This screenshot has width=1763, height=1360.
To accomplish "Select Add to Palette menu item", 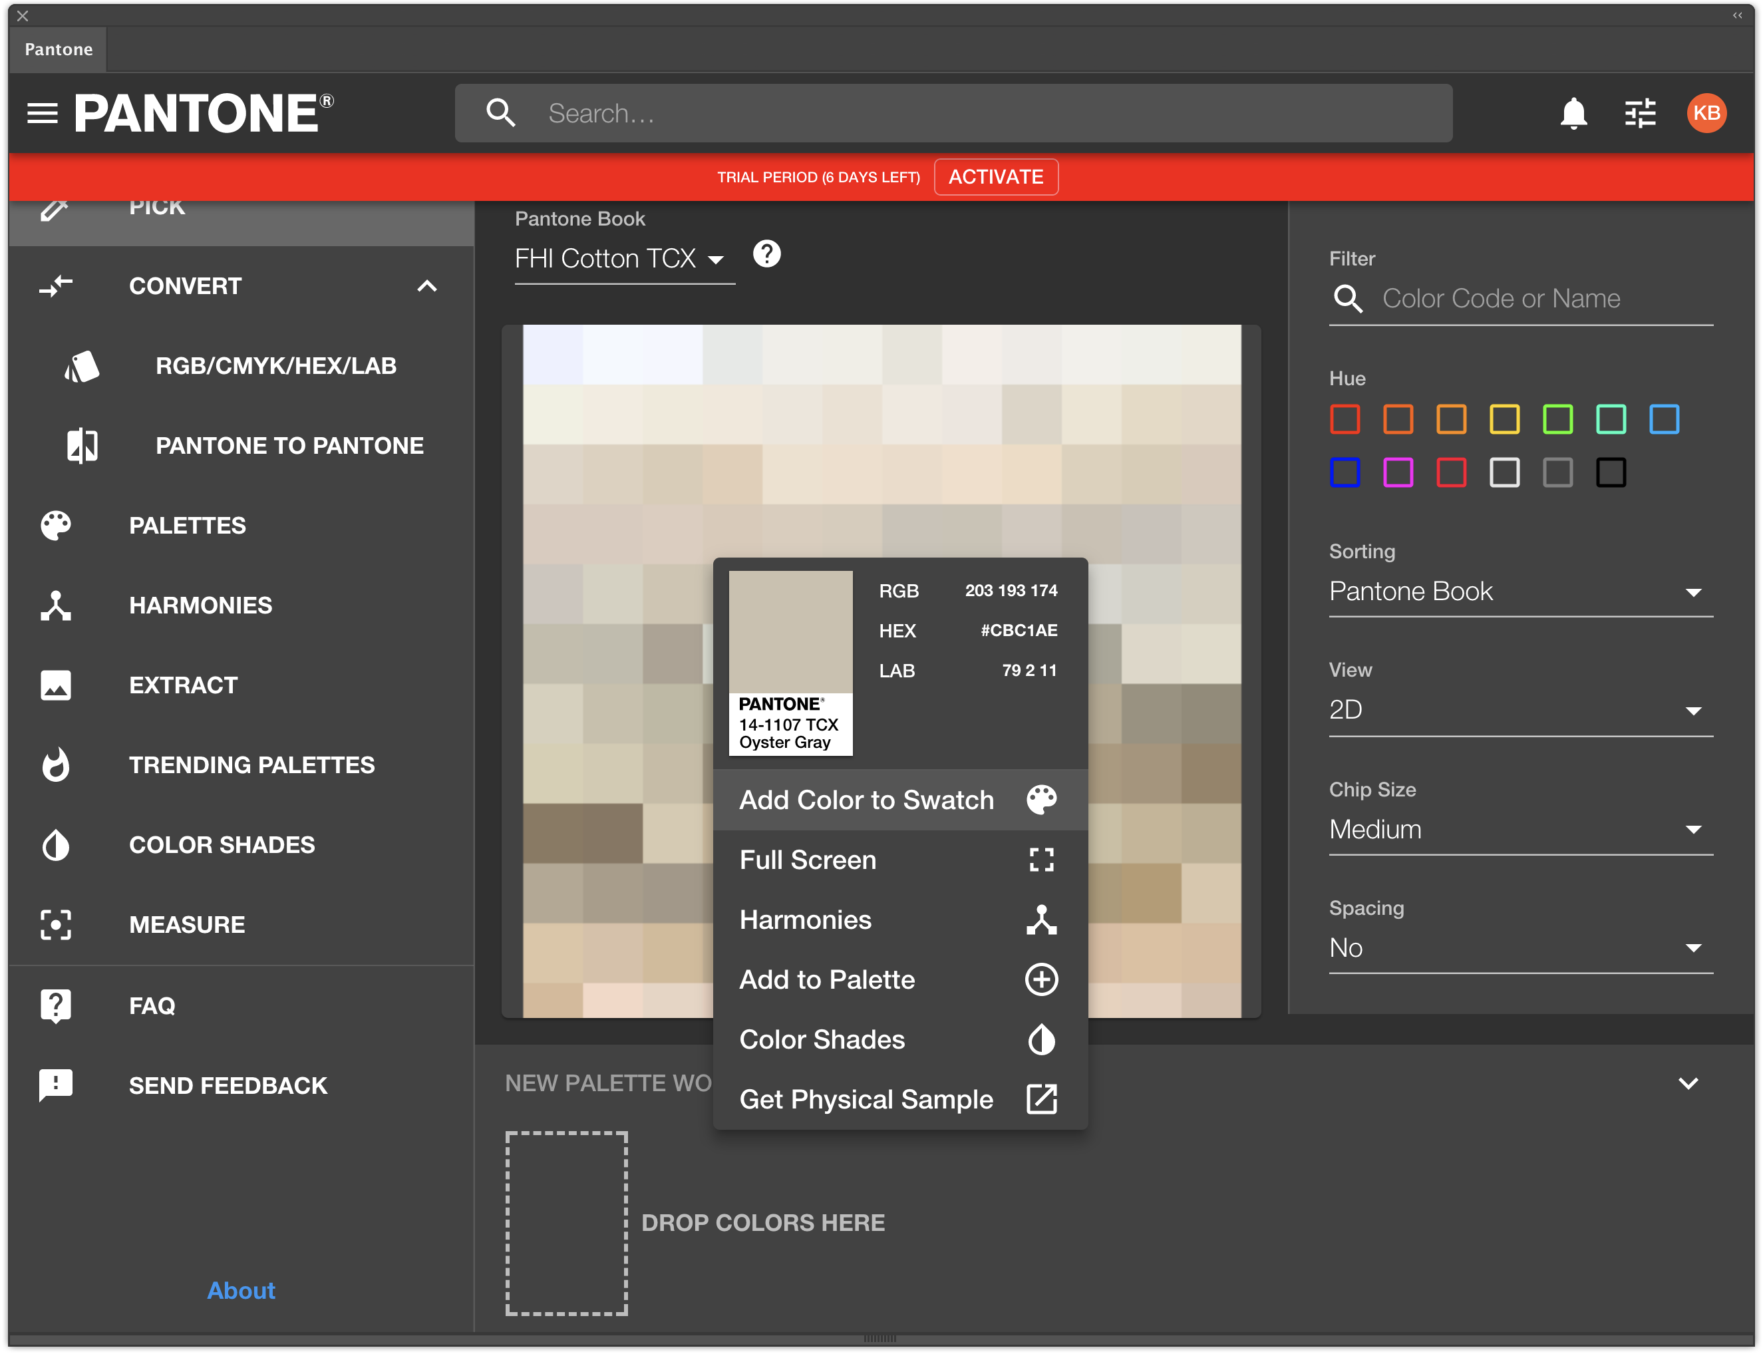I will (x=900, y=980).
